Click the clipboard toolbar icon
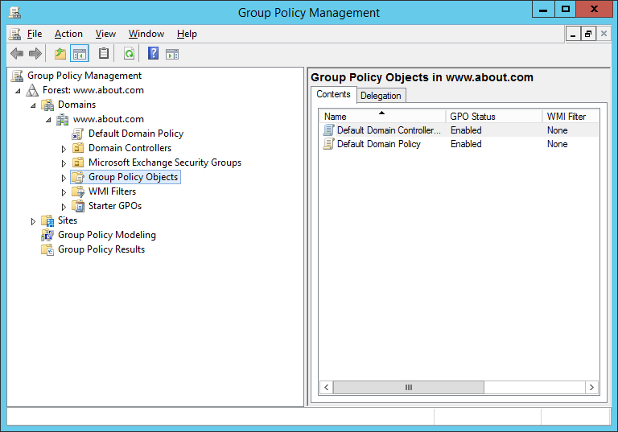 pyautogui.click(x=104, y=54)
